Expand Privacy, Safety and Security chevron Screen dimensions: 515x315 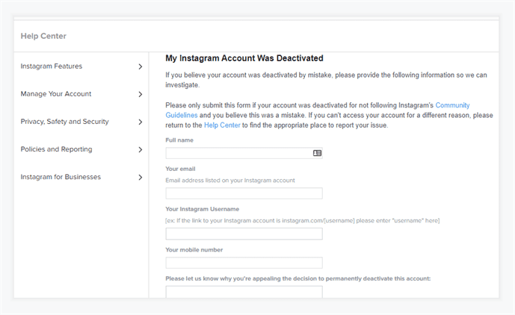(141, 122)
